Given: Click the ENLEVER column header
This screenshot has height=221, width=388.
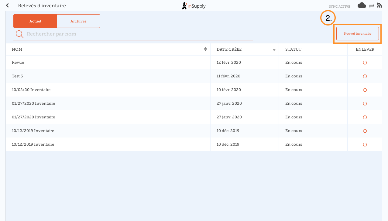Looking at the screenshot, I should click(365, 49).
